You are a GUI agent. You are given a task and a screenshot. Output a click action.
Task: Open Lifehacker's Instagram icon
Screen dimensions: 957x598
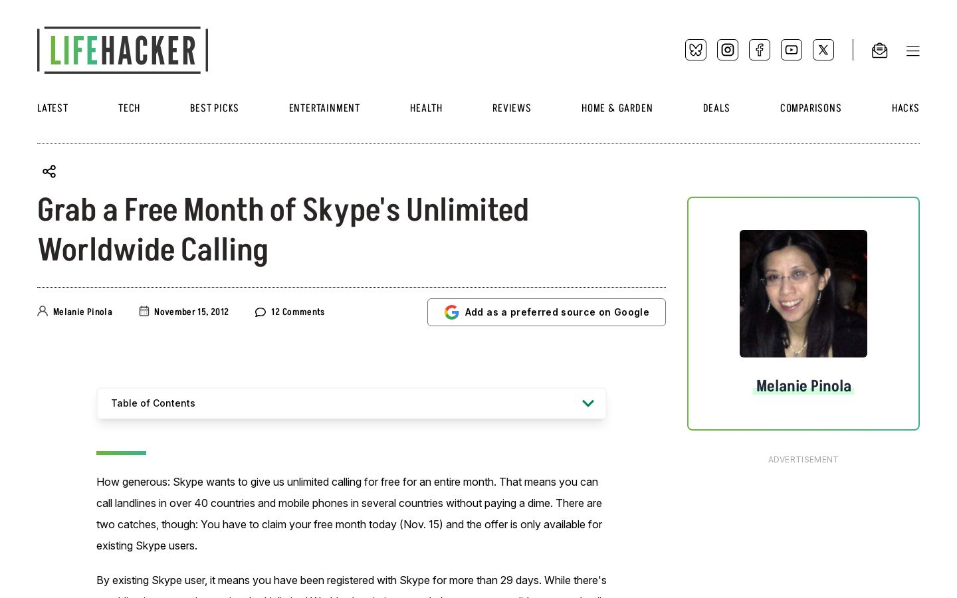point(728,50)
